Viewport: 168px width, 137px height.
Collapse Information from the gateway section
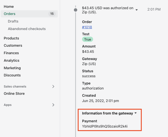click(x=136, y=113)
